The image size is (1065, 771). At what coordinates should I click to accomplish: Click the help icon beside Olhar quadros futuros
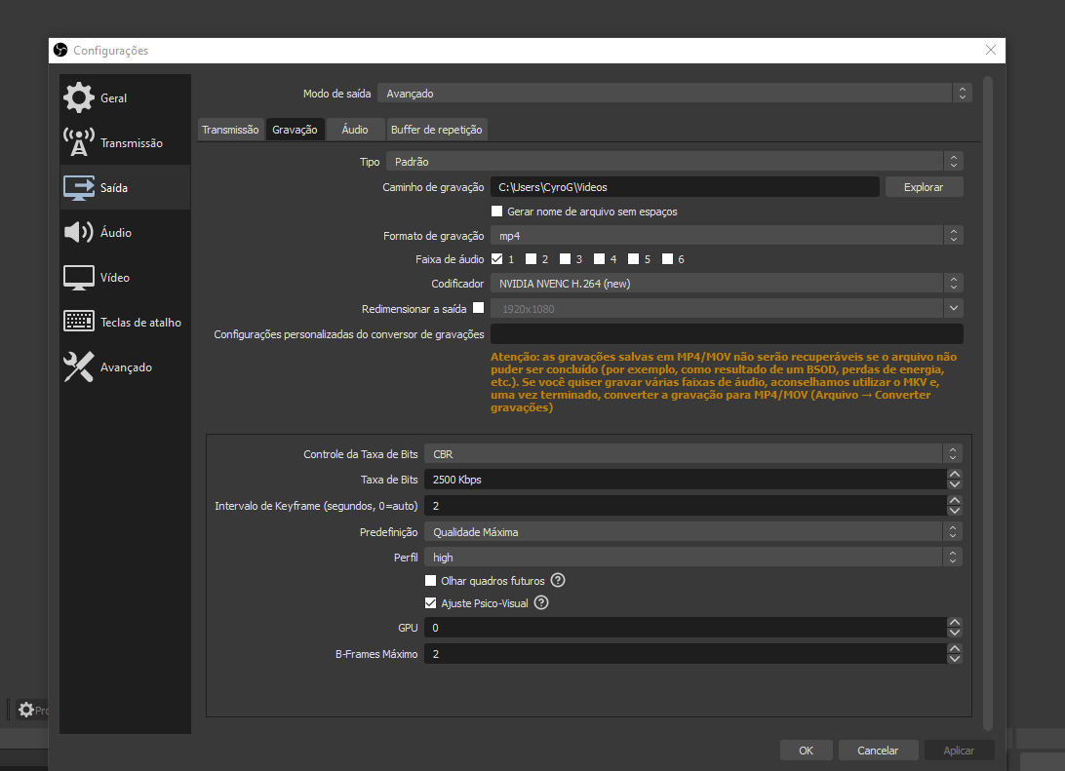pyautogui.click(x=558, y=580)
